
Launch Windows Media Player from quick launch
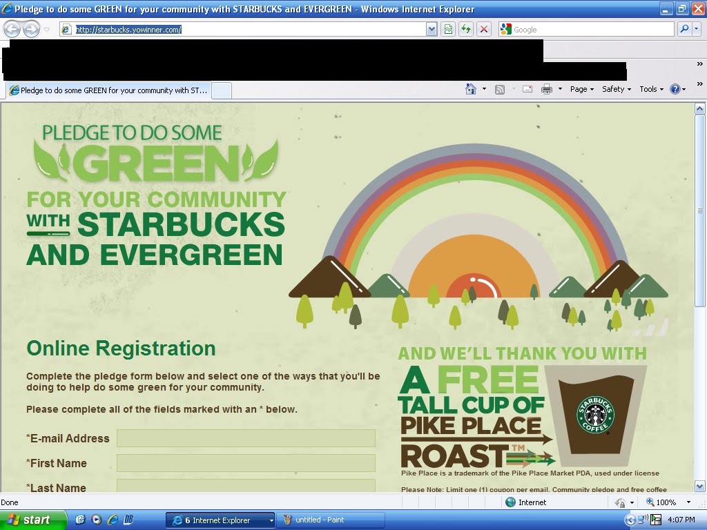(97, 520)
